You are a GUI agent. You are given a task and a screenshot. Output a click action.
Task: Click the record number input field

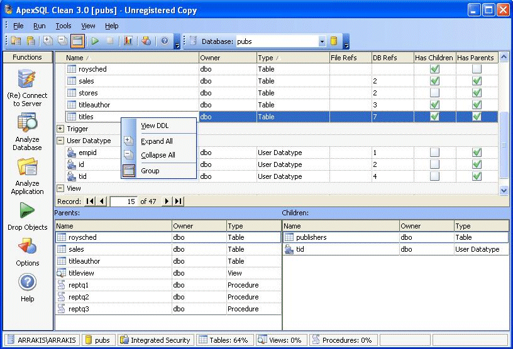tap(123, 201)
